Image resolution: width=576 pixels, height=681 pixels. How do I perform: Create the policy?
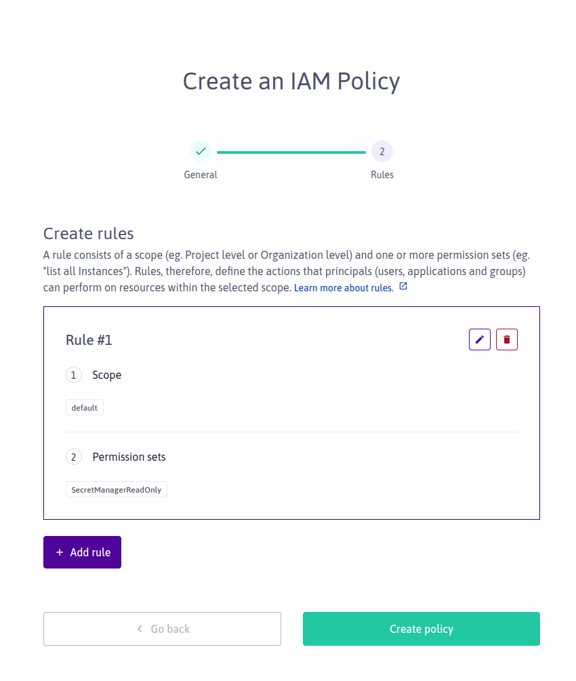421,628
